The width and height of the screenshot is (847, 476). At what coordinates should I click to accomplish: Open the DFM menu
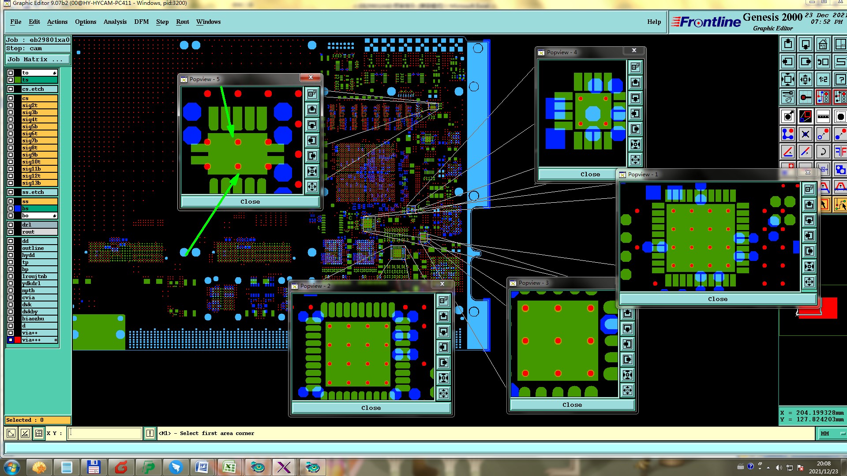click(141, 22)
